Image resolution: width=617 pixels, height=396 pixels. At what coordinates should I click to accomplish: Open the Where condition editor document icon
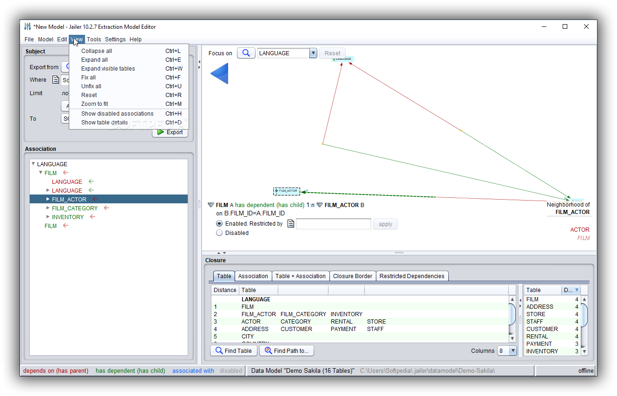(x=56, y=80)
